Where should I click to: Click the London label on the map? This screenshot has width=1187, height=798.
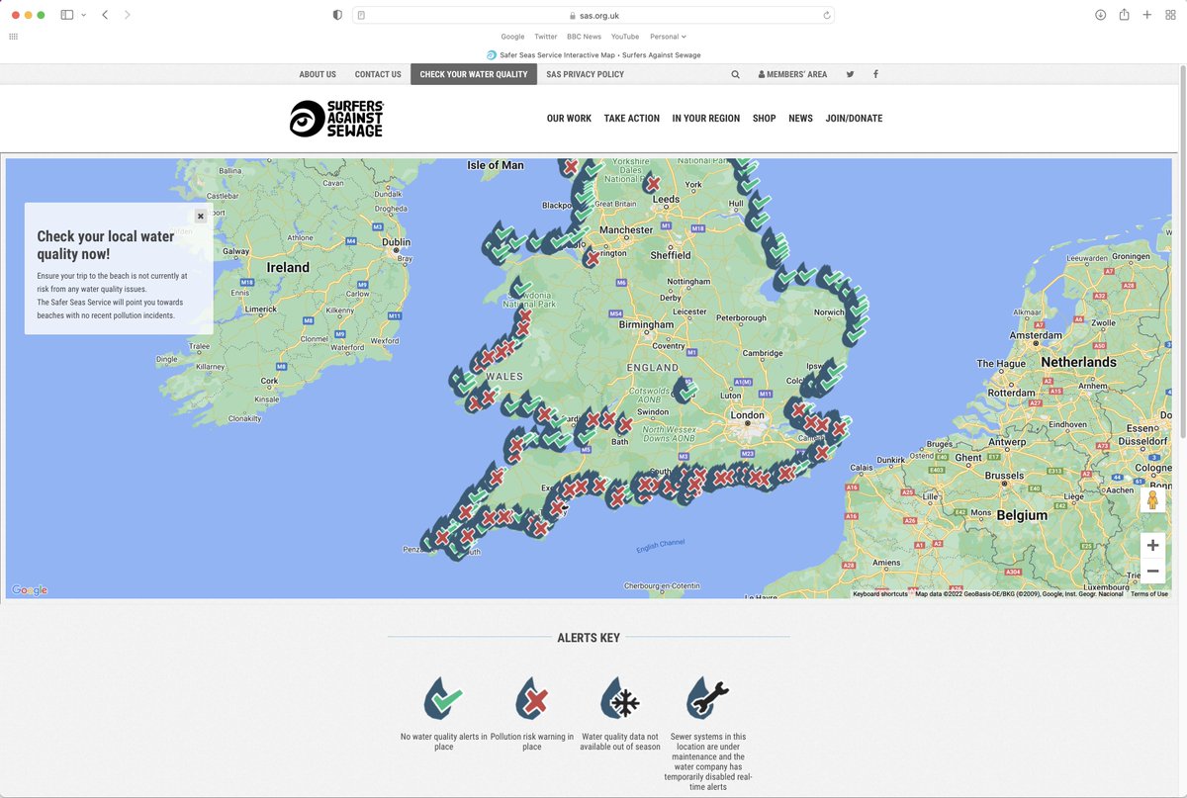tap(747, 415)
